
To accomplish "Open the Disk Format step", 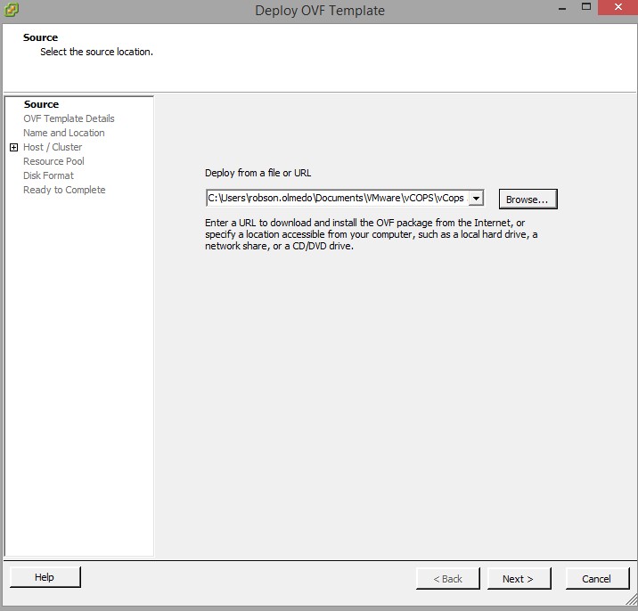I will [x=48, y=175].
